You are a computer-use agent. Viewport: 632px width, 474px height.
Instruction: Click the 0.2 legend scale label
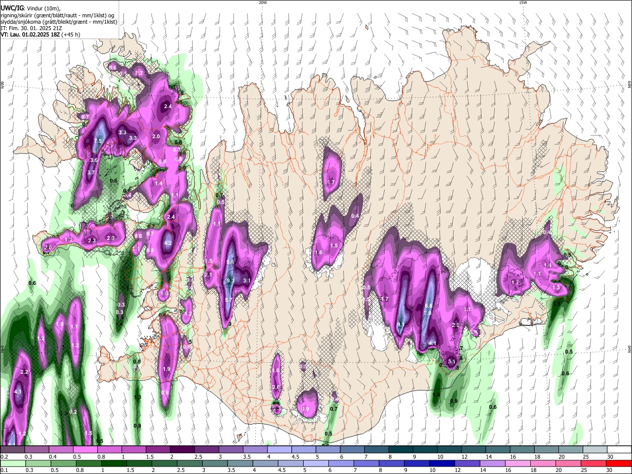click(4, 457)
